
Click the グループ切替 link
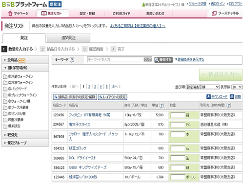(197, 3)
